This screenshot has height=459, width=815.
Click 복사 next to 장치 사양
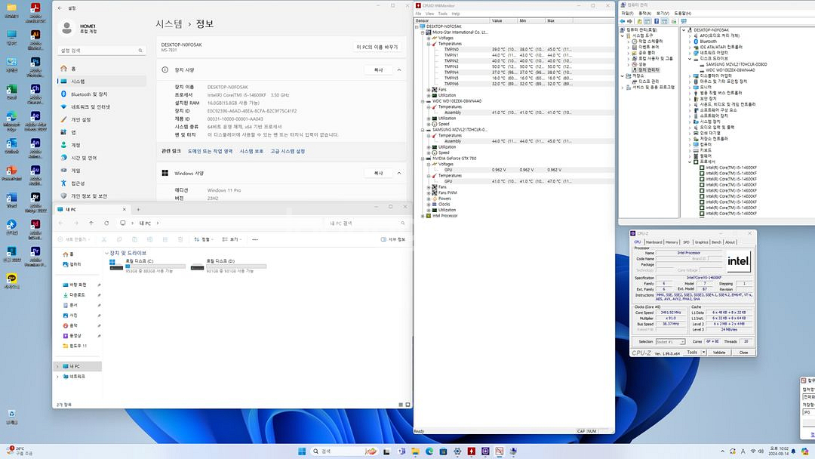(x=378, y=69)
